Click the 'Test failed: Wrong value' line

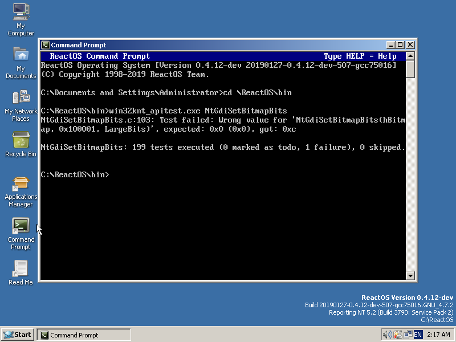[x=223, y=120]
